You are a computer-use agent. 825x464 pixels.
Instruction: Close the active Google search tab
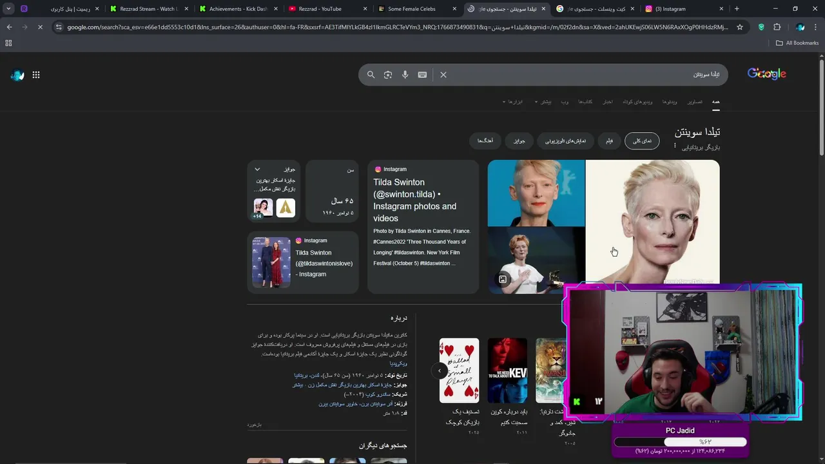(543, 9)
